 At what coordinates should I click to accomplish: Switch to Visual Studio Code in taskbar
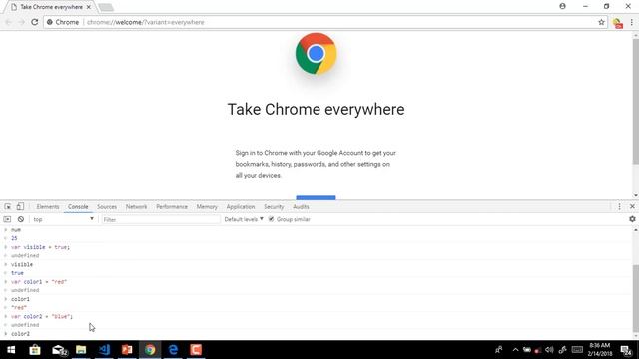pyautogui.click(x=104, y=350)
